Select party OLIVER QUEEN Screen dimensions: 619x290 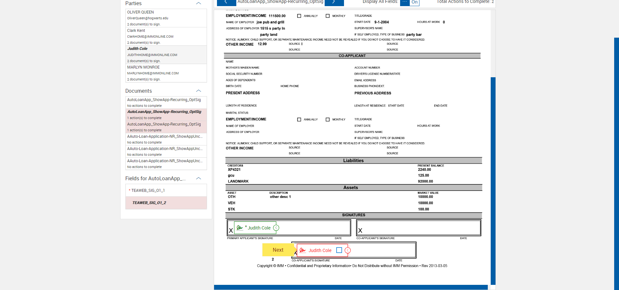[166, 18]
